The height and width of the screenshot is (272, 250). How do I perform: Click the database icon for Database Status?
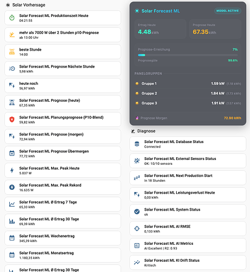[137, 144]
